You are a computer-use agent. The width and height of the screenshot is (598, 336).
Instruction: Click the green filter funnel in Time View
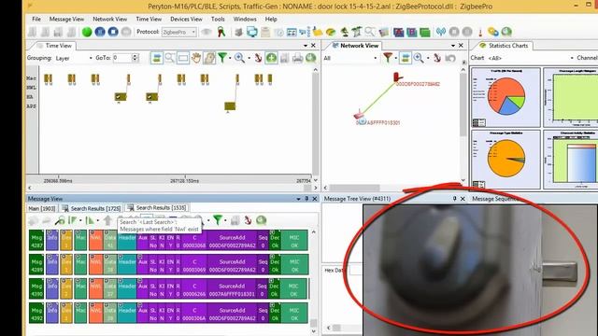[x=222, y=58]
